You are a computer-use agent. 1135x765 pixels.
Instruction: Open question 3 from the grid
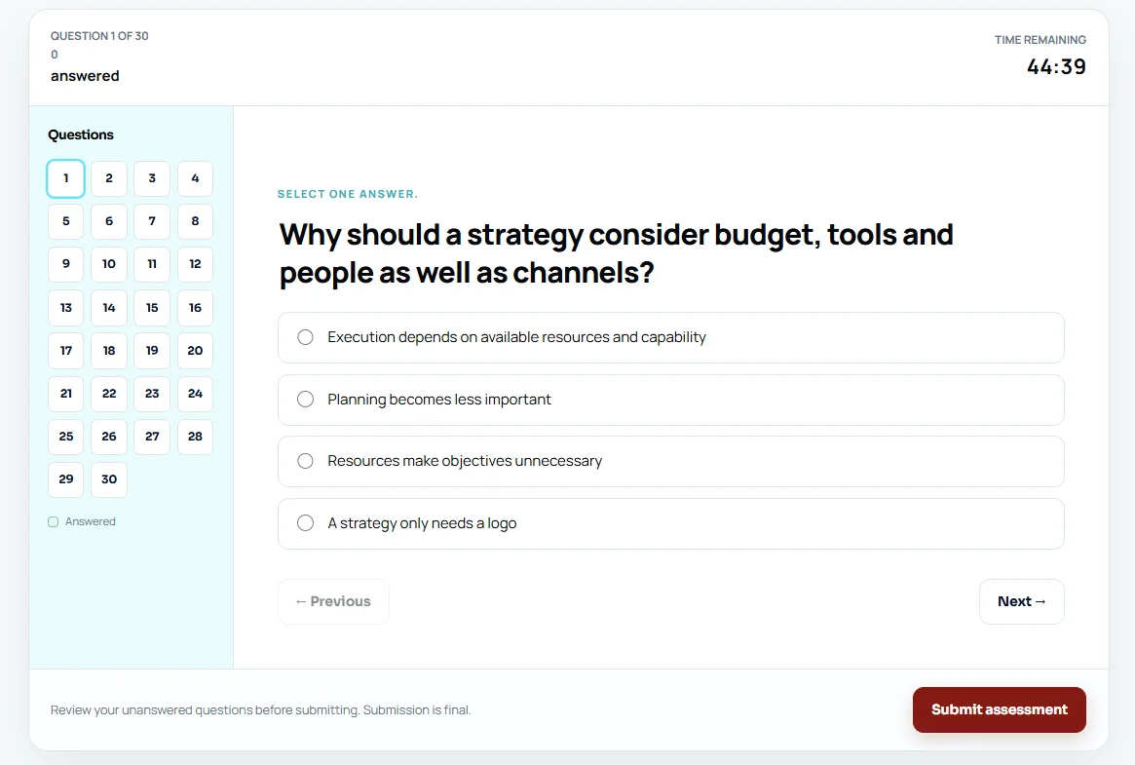click(152, 178)
